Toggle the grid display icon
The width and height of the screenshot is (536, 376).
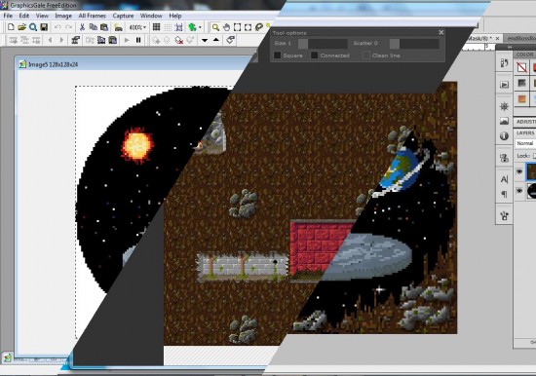(x=156, y=27)
